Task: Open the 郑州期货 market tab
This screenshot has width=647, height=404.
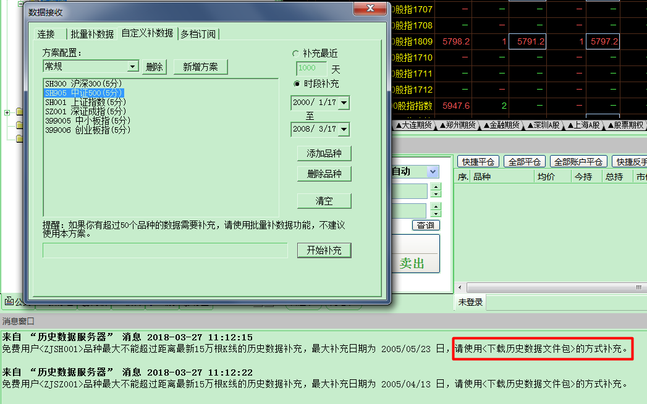Action: (458, 125)
